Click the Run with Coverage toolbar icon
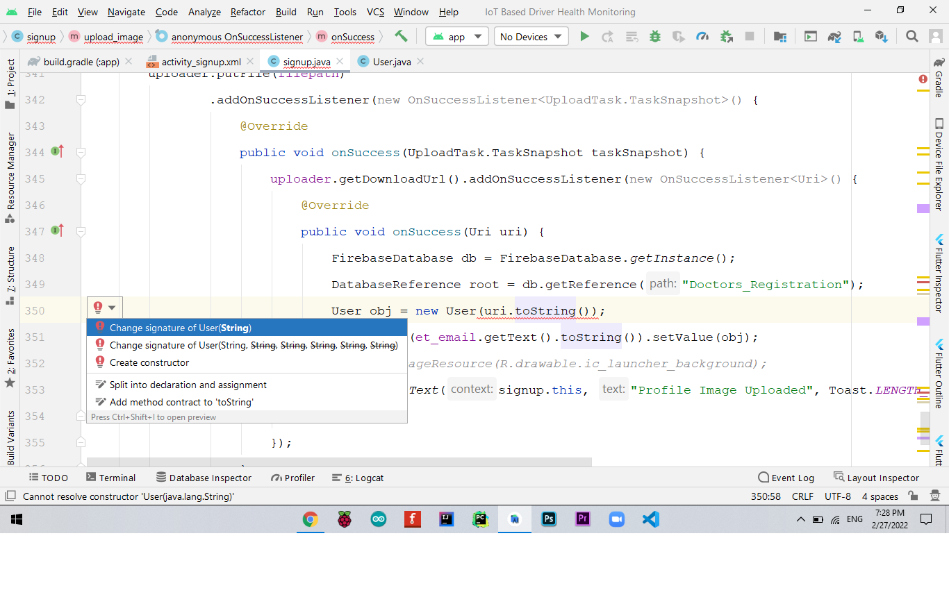The image size is (949, 604). [678, 36]
